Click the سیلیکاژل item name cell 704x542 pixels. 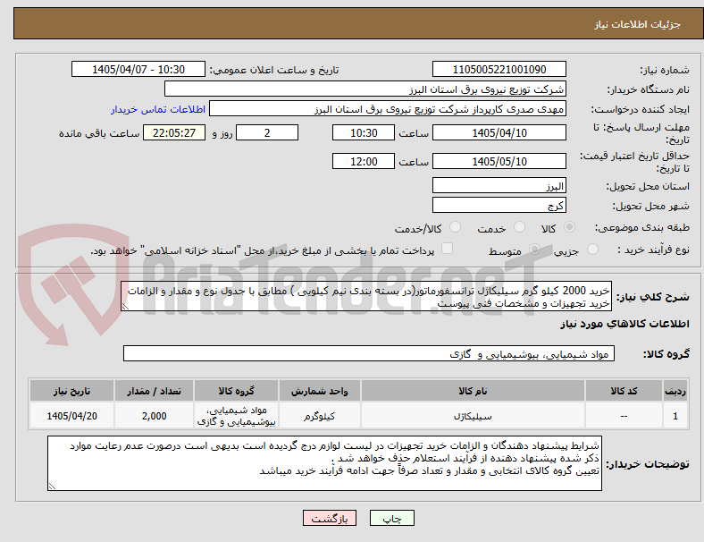[x=473, y=416]
